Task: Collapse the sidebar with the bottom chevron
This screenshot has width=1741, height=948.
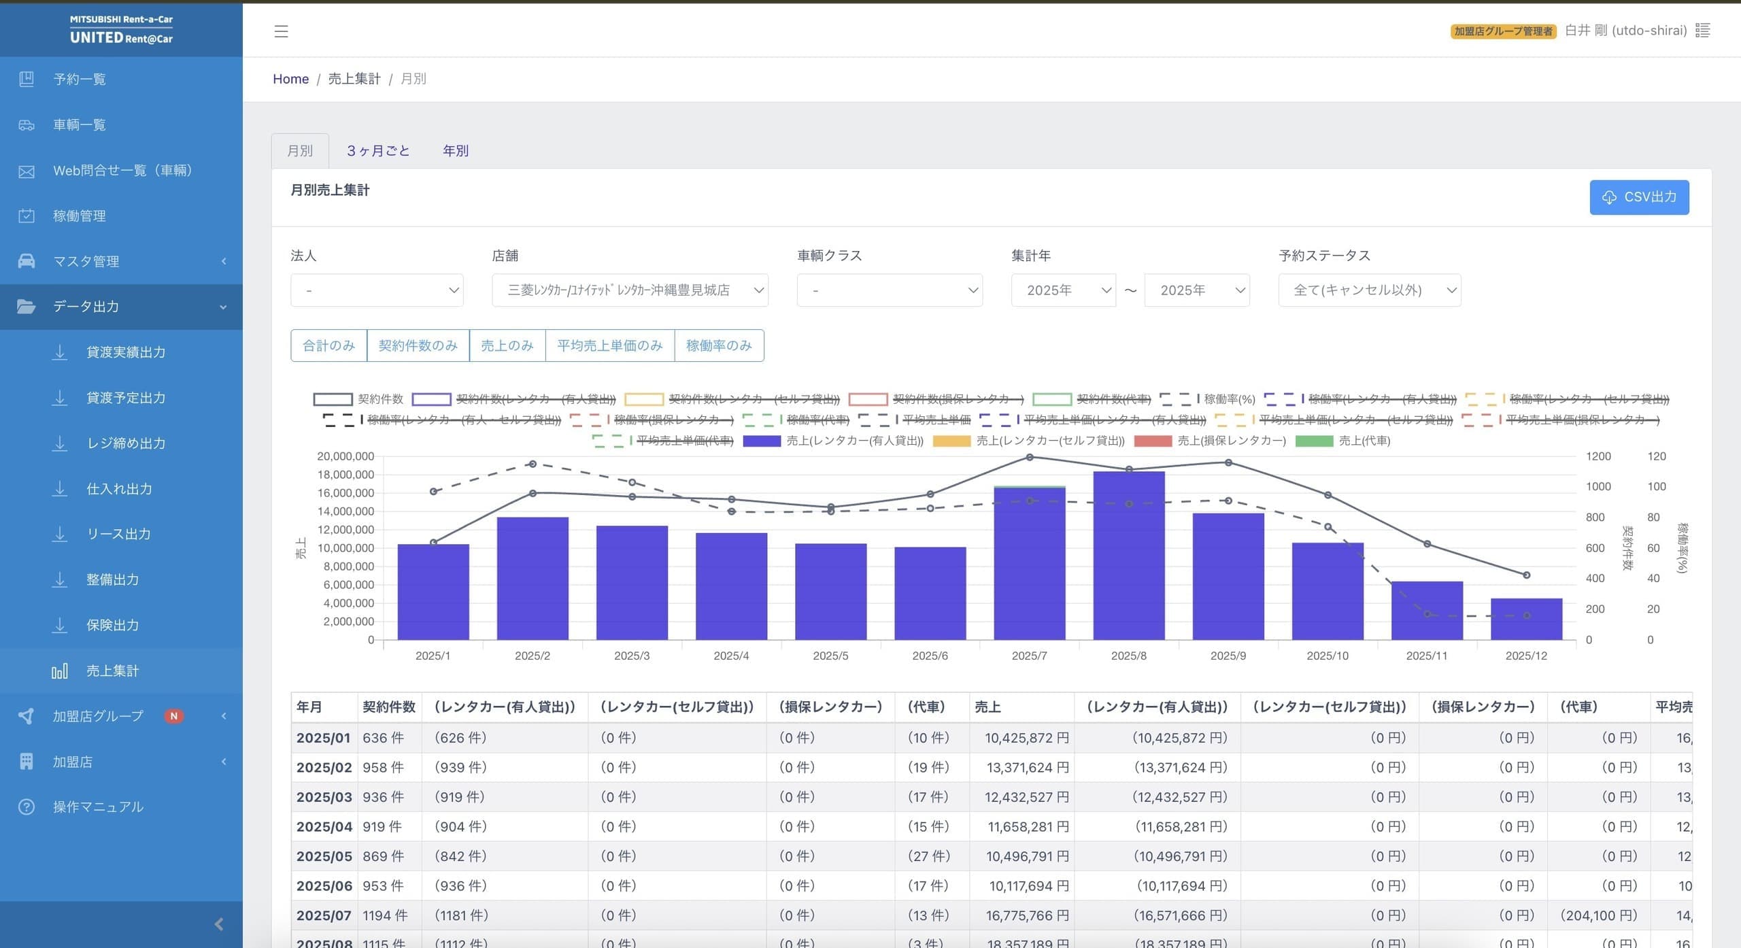Action: click(x=218, y=924)
